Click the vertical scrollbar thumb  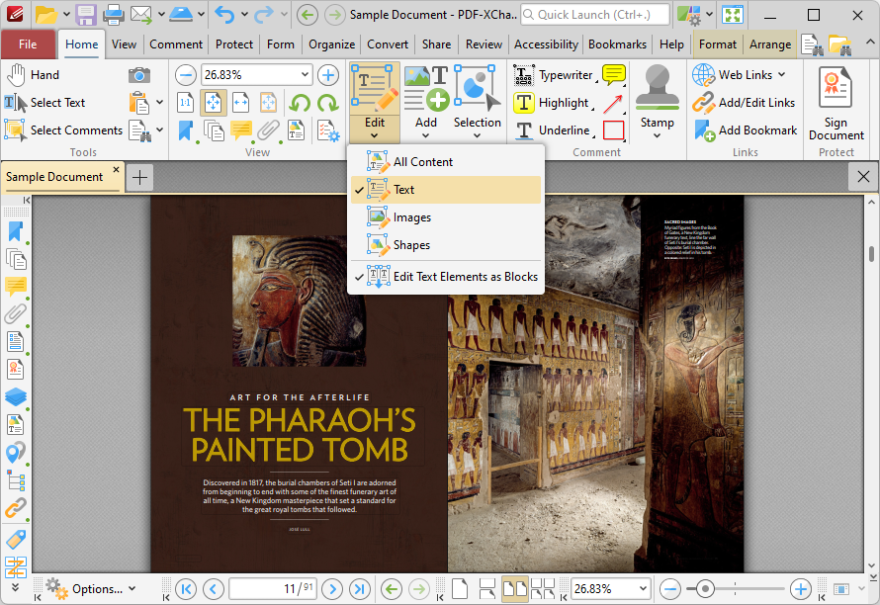click(x=871, y=254)
